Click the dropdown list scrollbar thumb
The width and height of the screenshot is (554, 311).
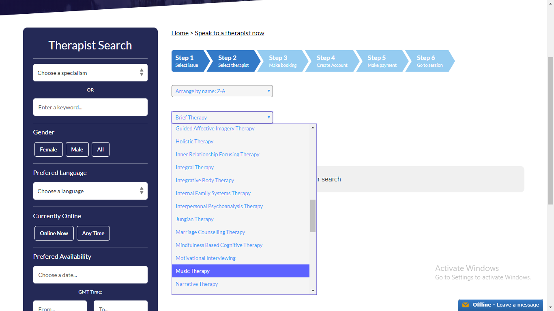point(313,215)
